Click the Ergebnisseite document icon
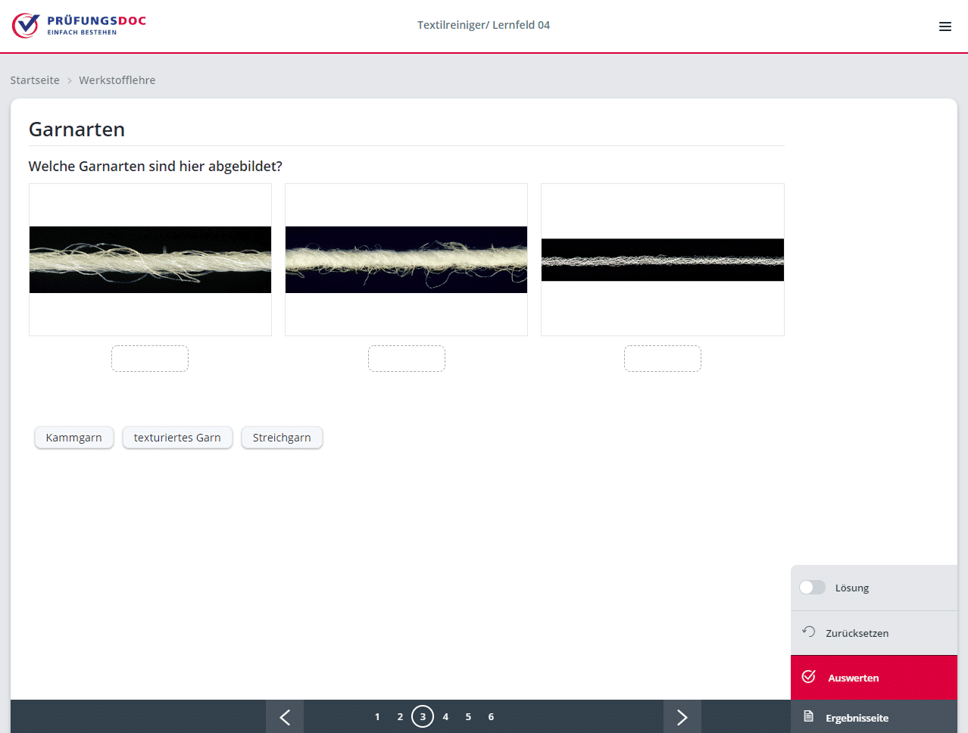 (808, 717)
